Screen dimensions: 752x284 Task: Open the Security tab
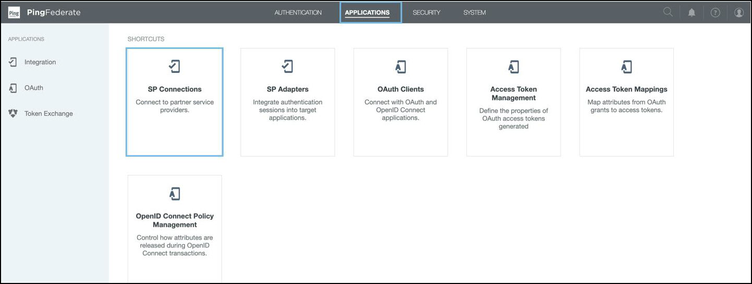(x=426, y=13)
